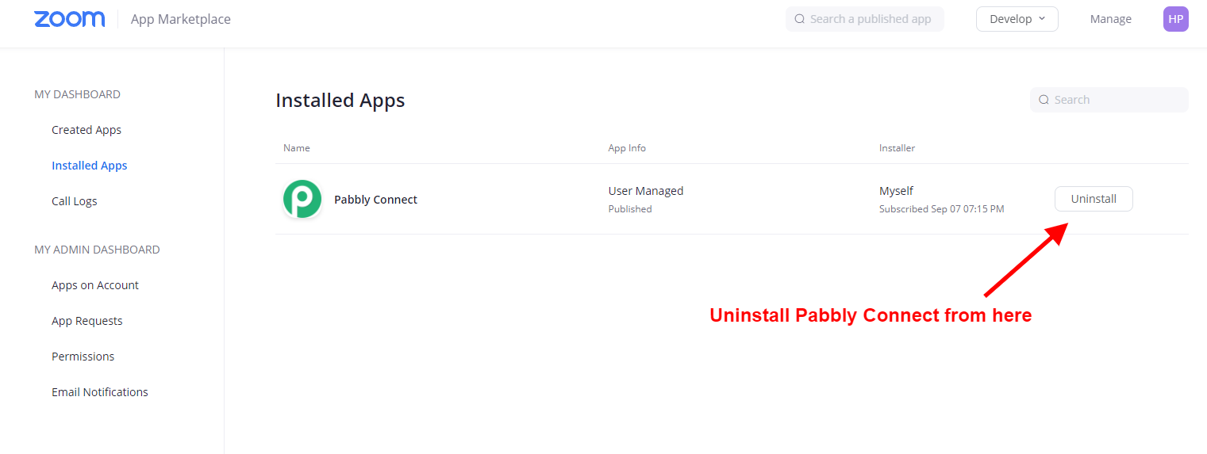
Task: Open the HP user avatar menu
Action: pos(1175,19)
